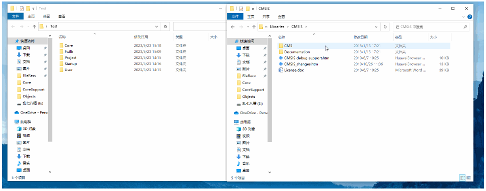Refresh the Test folder view
486x191 pixels.
[165, 26]
